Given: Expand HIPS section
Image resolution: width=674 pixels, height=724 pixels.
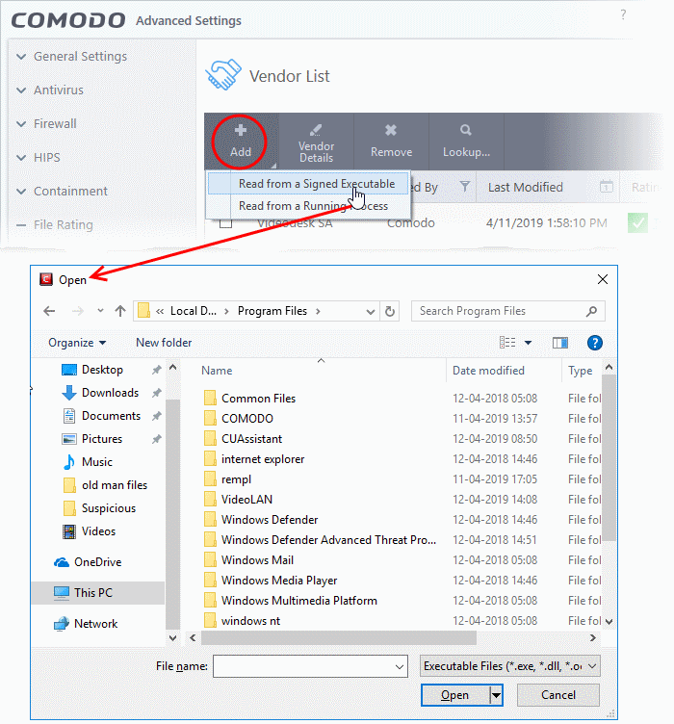Looking at the screenshot, I should pos(21,158).
